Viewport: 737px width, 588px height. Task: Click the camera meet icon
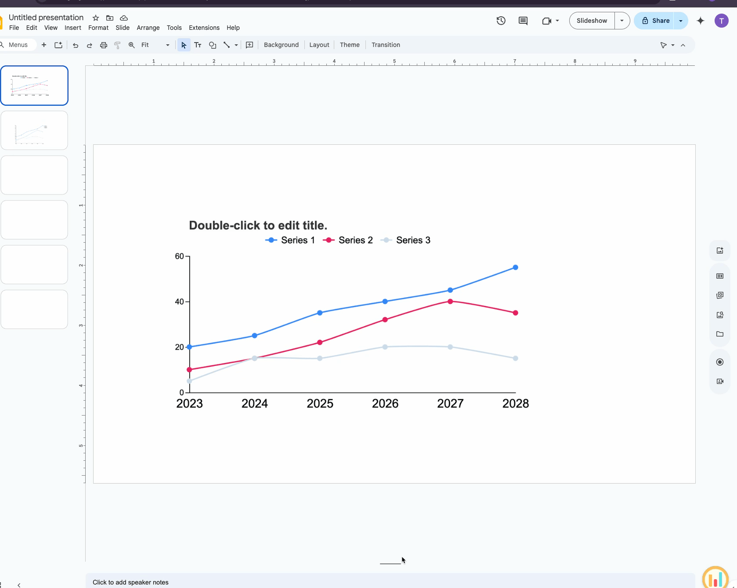coord(546,21)
